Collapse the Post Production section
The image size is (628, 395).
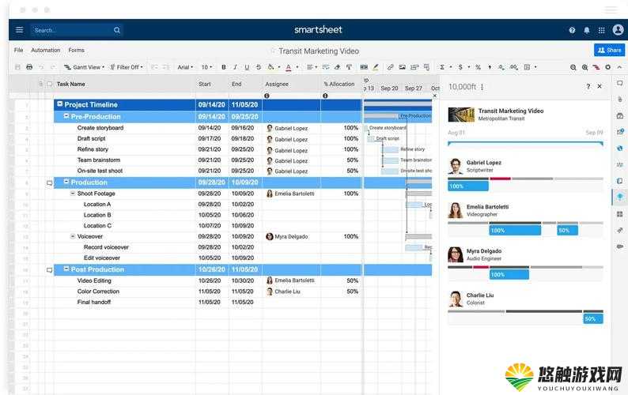tap(66, 269)
